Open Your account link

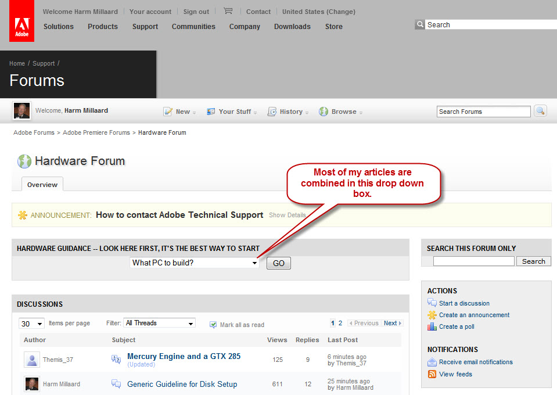[x=150, y=12]
